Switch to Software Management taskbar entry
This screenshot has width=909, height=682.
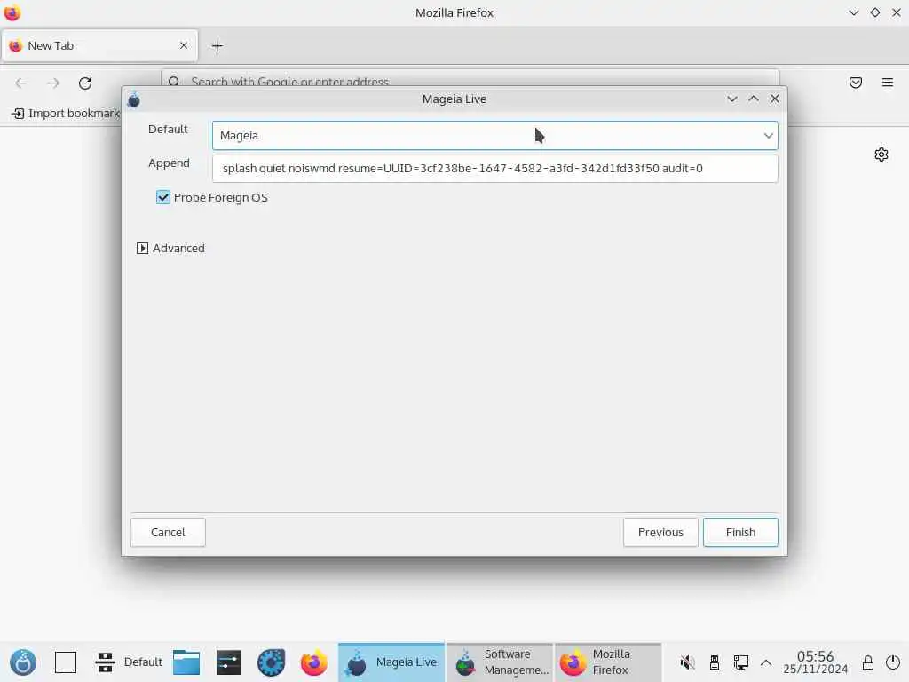pos(500,662)
